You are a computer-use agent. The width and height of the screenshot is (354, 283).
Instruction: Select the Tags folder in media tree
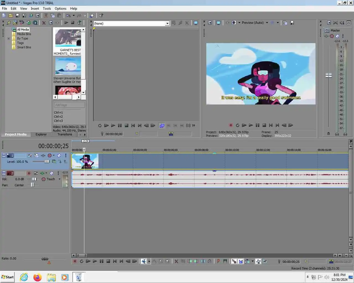pyautogui.click(x=20, y=43)
